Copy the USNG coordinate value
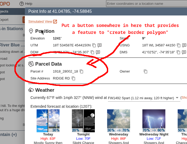This screenshot has height=144, width=187. [x=179, y=45]
